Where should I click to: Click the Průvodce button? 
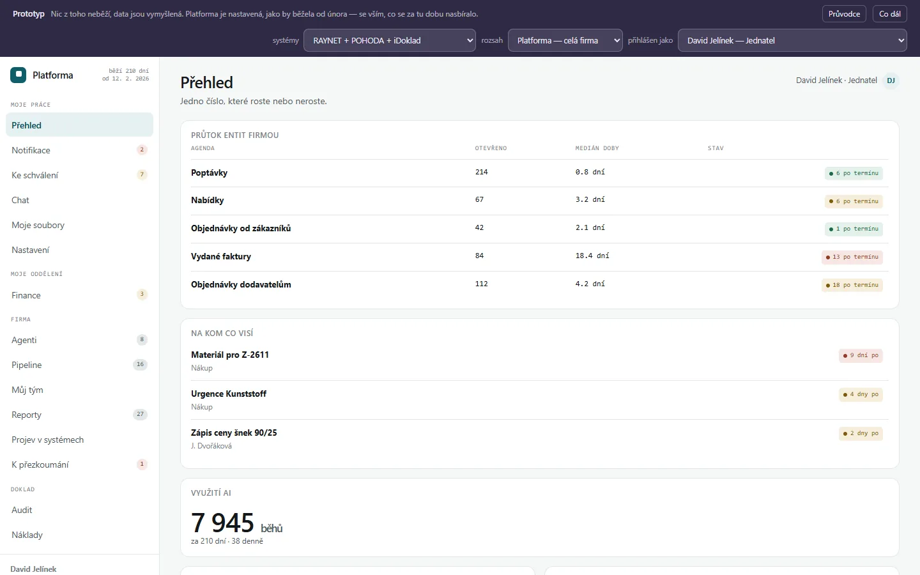tap(844, 14)
